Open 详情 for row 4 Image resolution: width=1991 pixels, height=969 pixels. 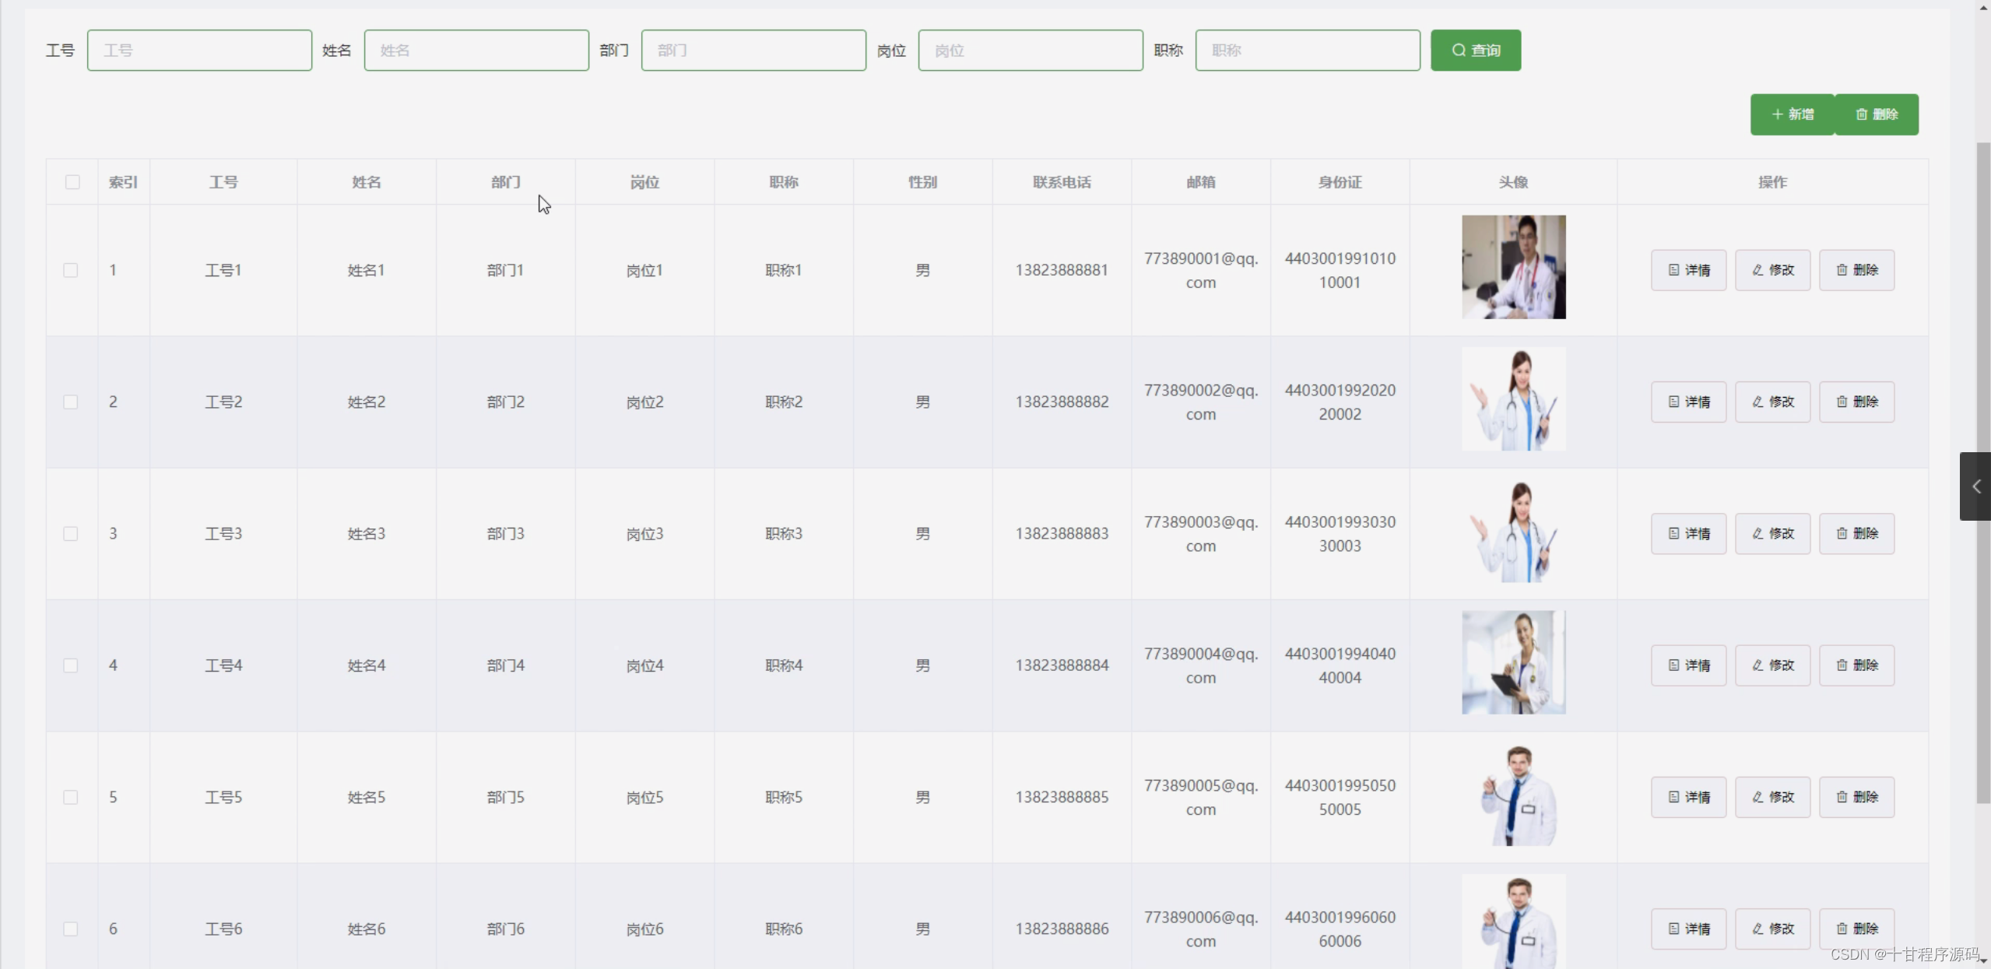click(x=1688, y=665)
